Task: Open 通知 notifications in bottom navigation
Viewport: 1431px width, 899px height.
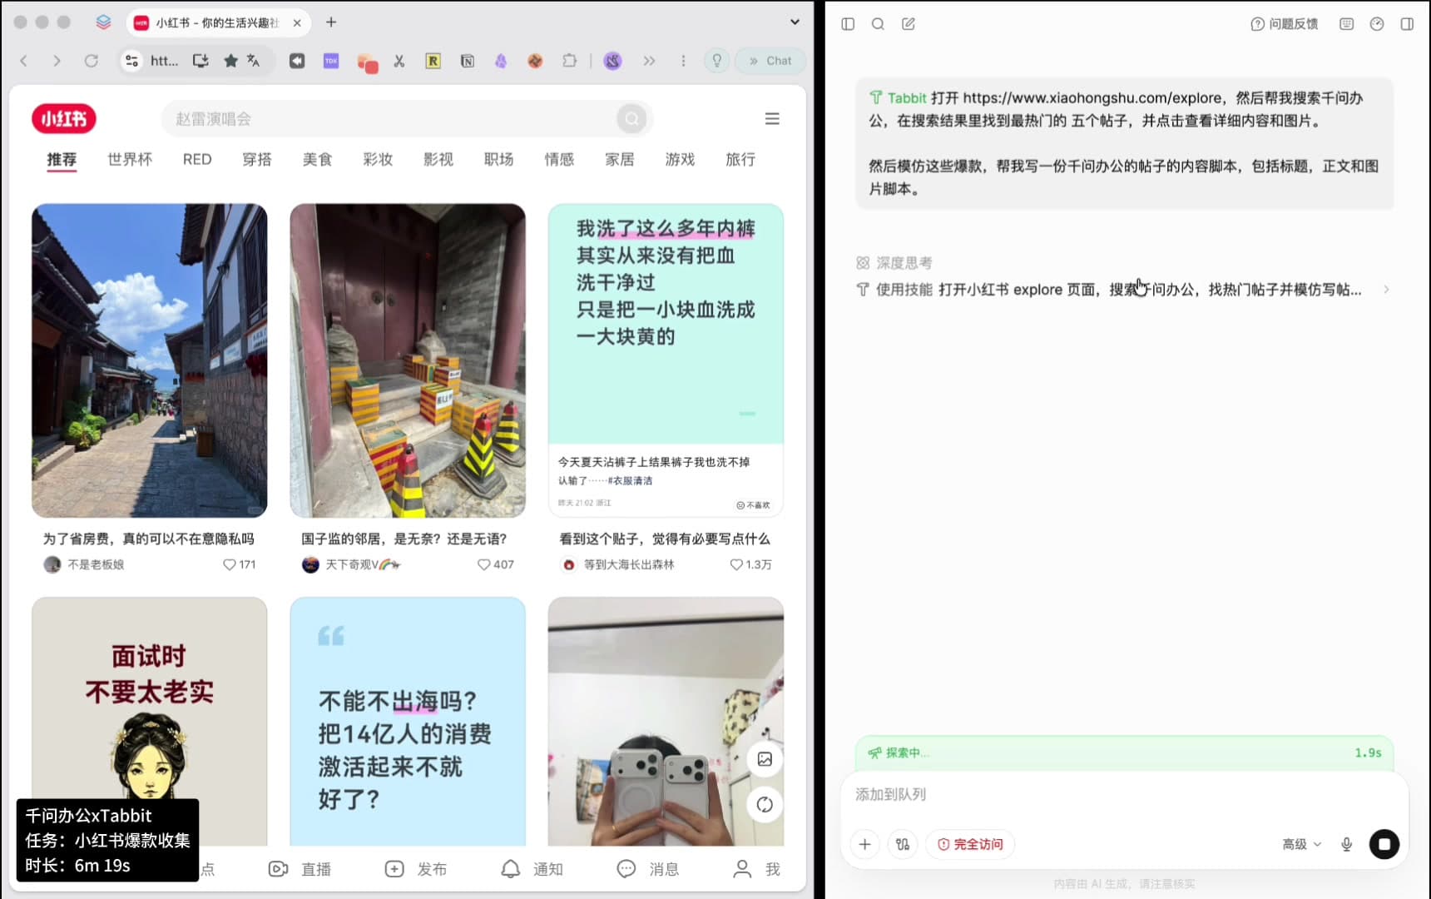Action: click(x=532, y=869)
